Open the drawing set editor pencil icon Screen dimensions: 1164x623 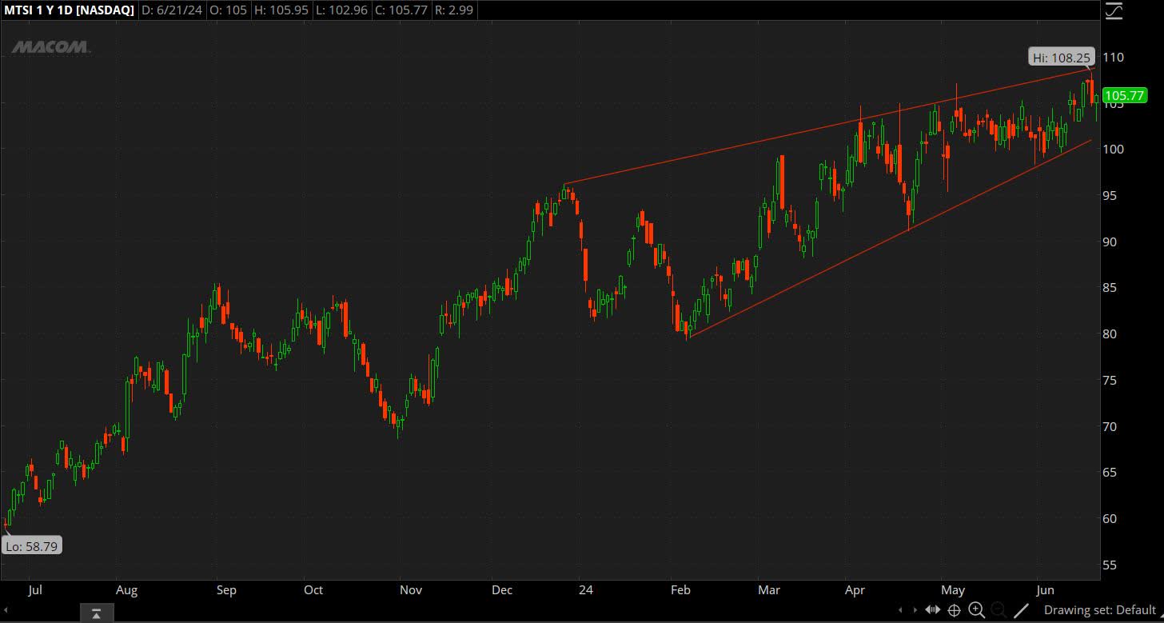click(1022, 610)
